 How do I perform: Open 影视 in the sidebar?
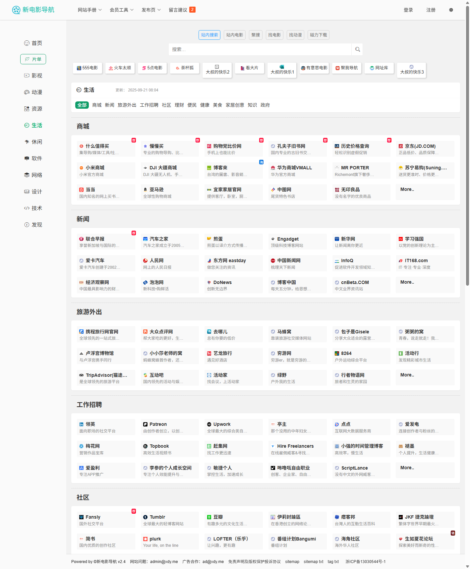pyautogui.click(x=33, y=76)
